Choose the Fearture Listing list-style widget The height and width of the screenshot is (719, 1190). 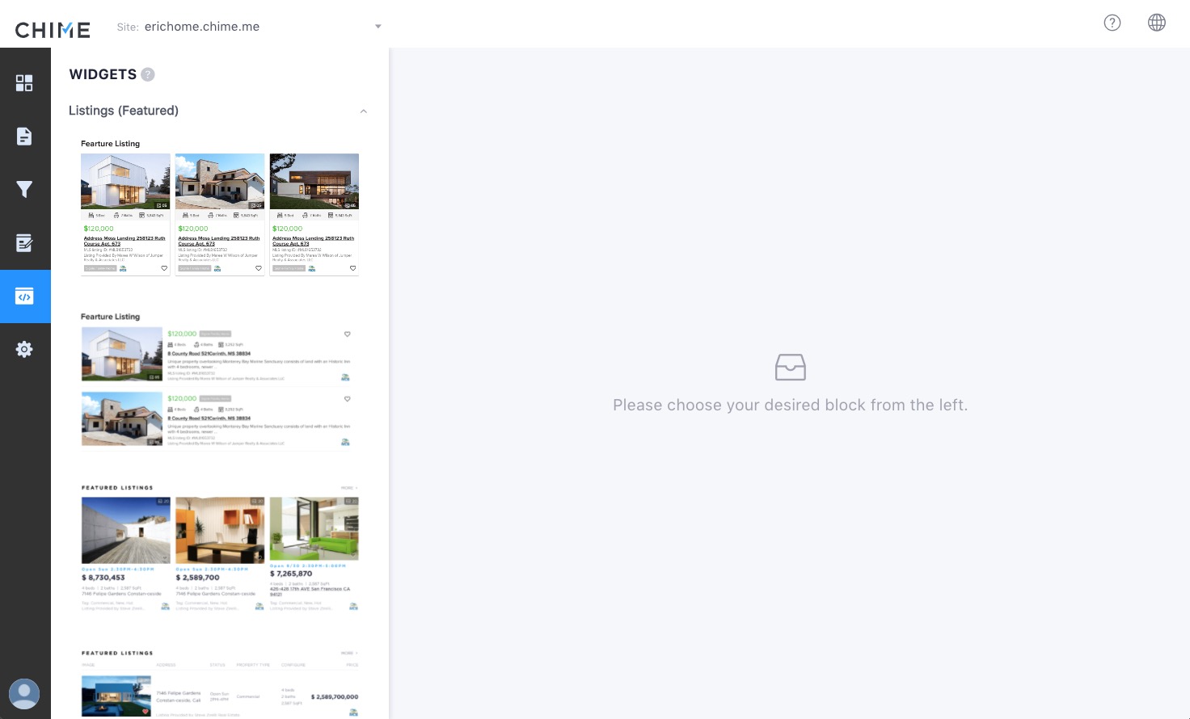pyautogui.click(x=220, y=381)
